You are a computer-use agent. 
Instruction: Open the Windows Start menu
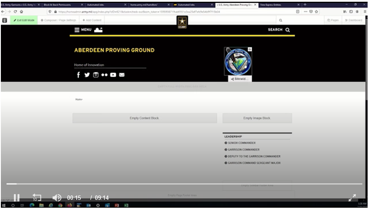[x=4, y=205]
